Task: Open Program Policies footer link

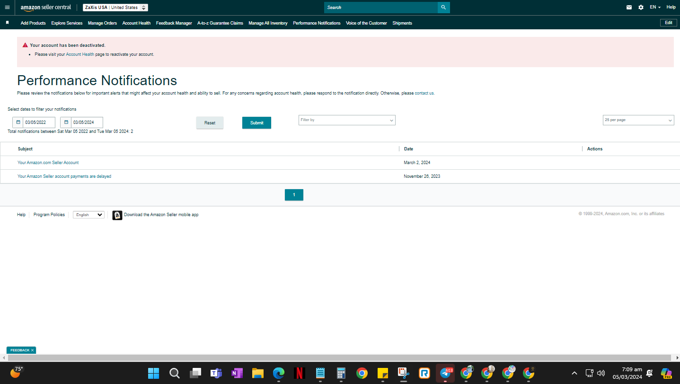Action: (49, 215)
